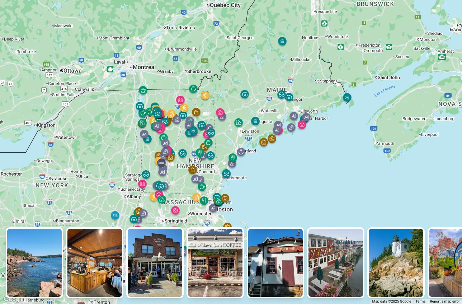This screenshot has height=304, width=462.
Task: Select the leftmost brown picture marker on Maine's coast
Action: (x=264, y=142)
